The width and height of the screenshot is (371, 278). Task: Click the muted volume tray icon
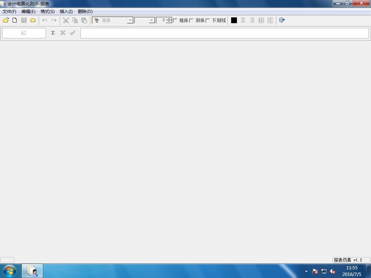pos(333,271)
